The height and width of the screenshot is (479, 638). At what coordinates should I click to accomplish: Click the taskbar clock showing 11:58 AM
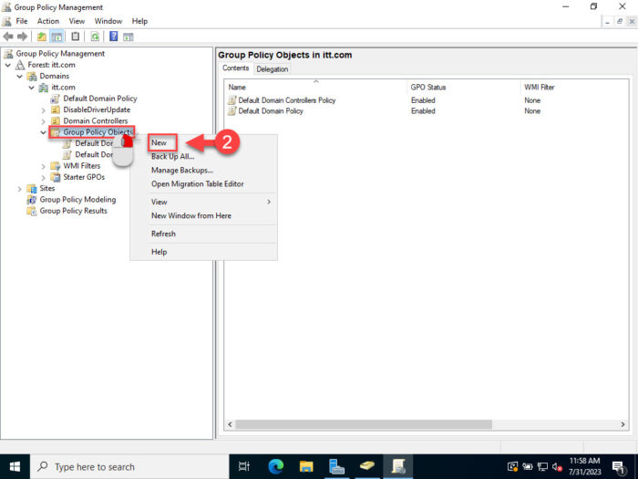coord(585,466)
